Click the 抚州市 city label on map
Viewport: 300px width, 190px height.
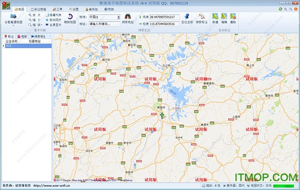pyautogui.click(x=179, y=138)
